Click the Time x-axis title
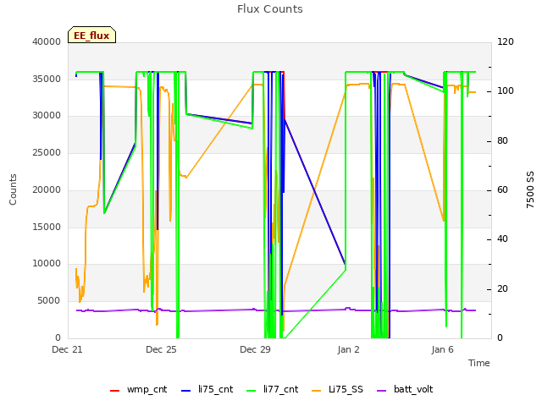Viewport: 542px width, 406px height. coord(479,363)
